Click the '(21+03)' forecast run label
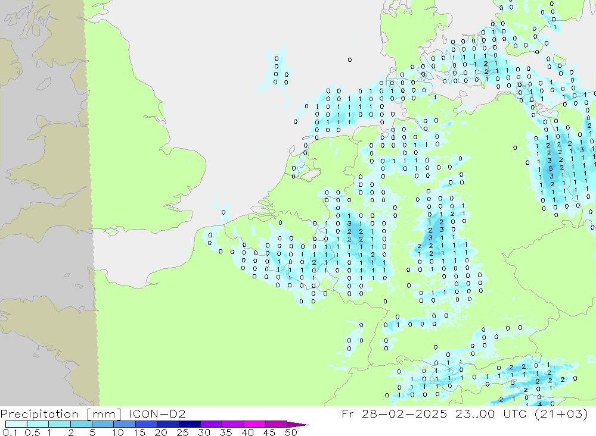The width and height of the screenshot is (596, 436). pos(561,413)
